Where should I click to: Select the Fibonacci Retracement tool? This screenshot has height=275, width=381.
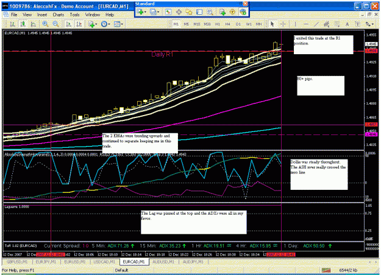(x=337, y=24)
